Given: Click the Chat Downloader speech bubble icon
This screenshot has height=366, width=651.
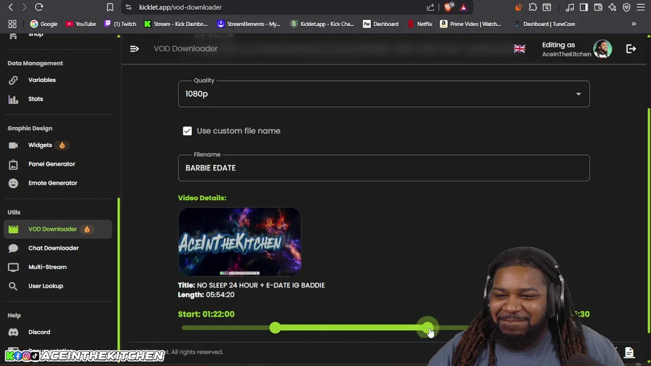Looking at the screenshot, I should (13, 248).
